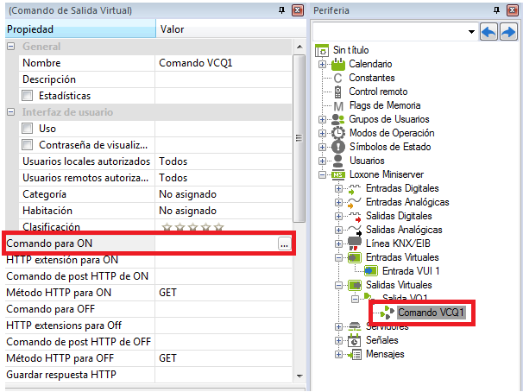Collapse the Salidas Virtuales node
The height and width of the screenshot is (392, 523).
coord(338,286)
